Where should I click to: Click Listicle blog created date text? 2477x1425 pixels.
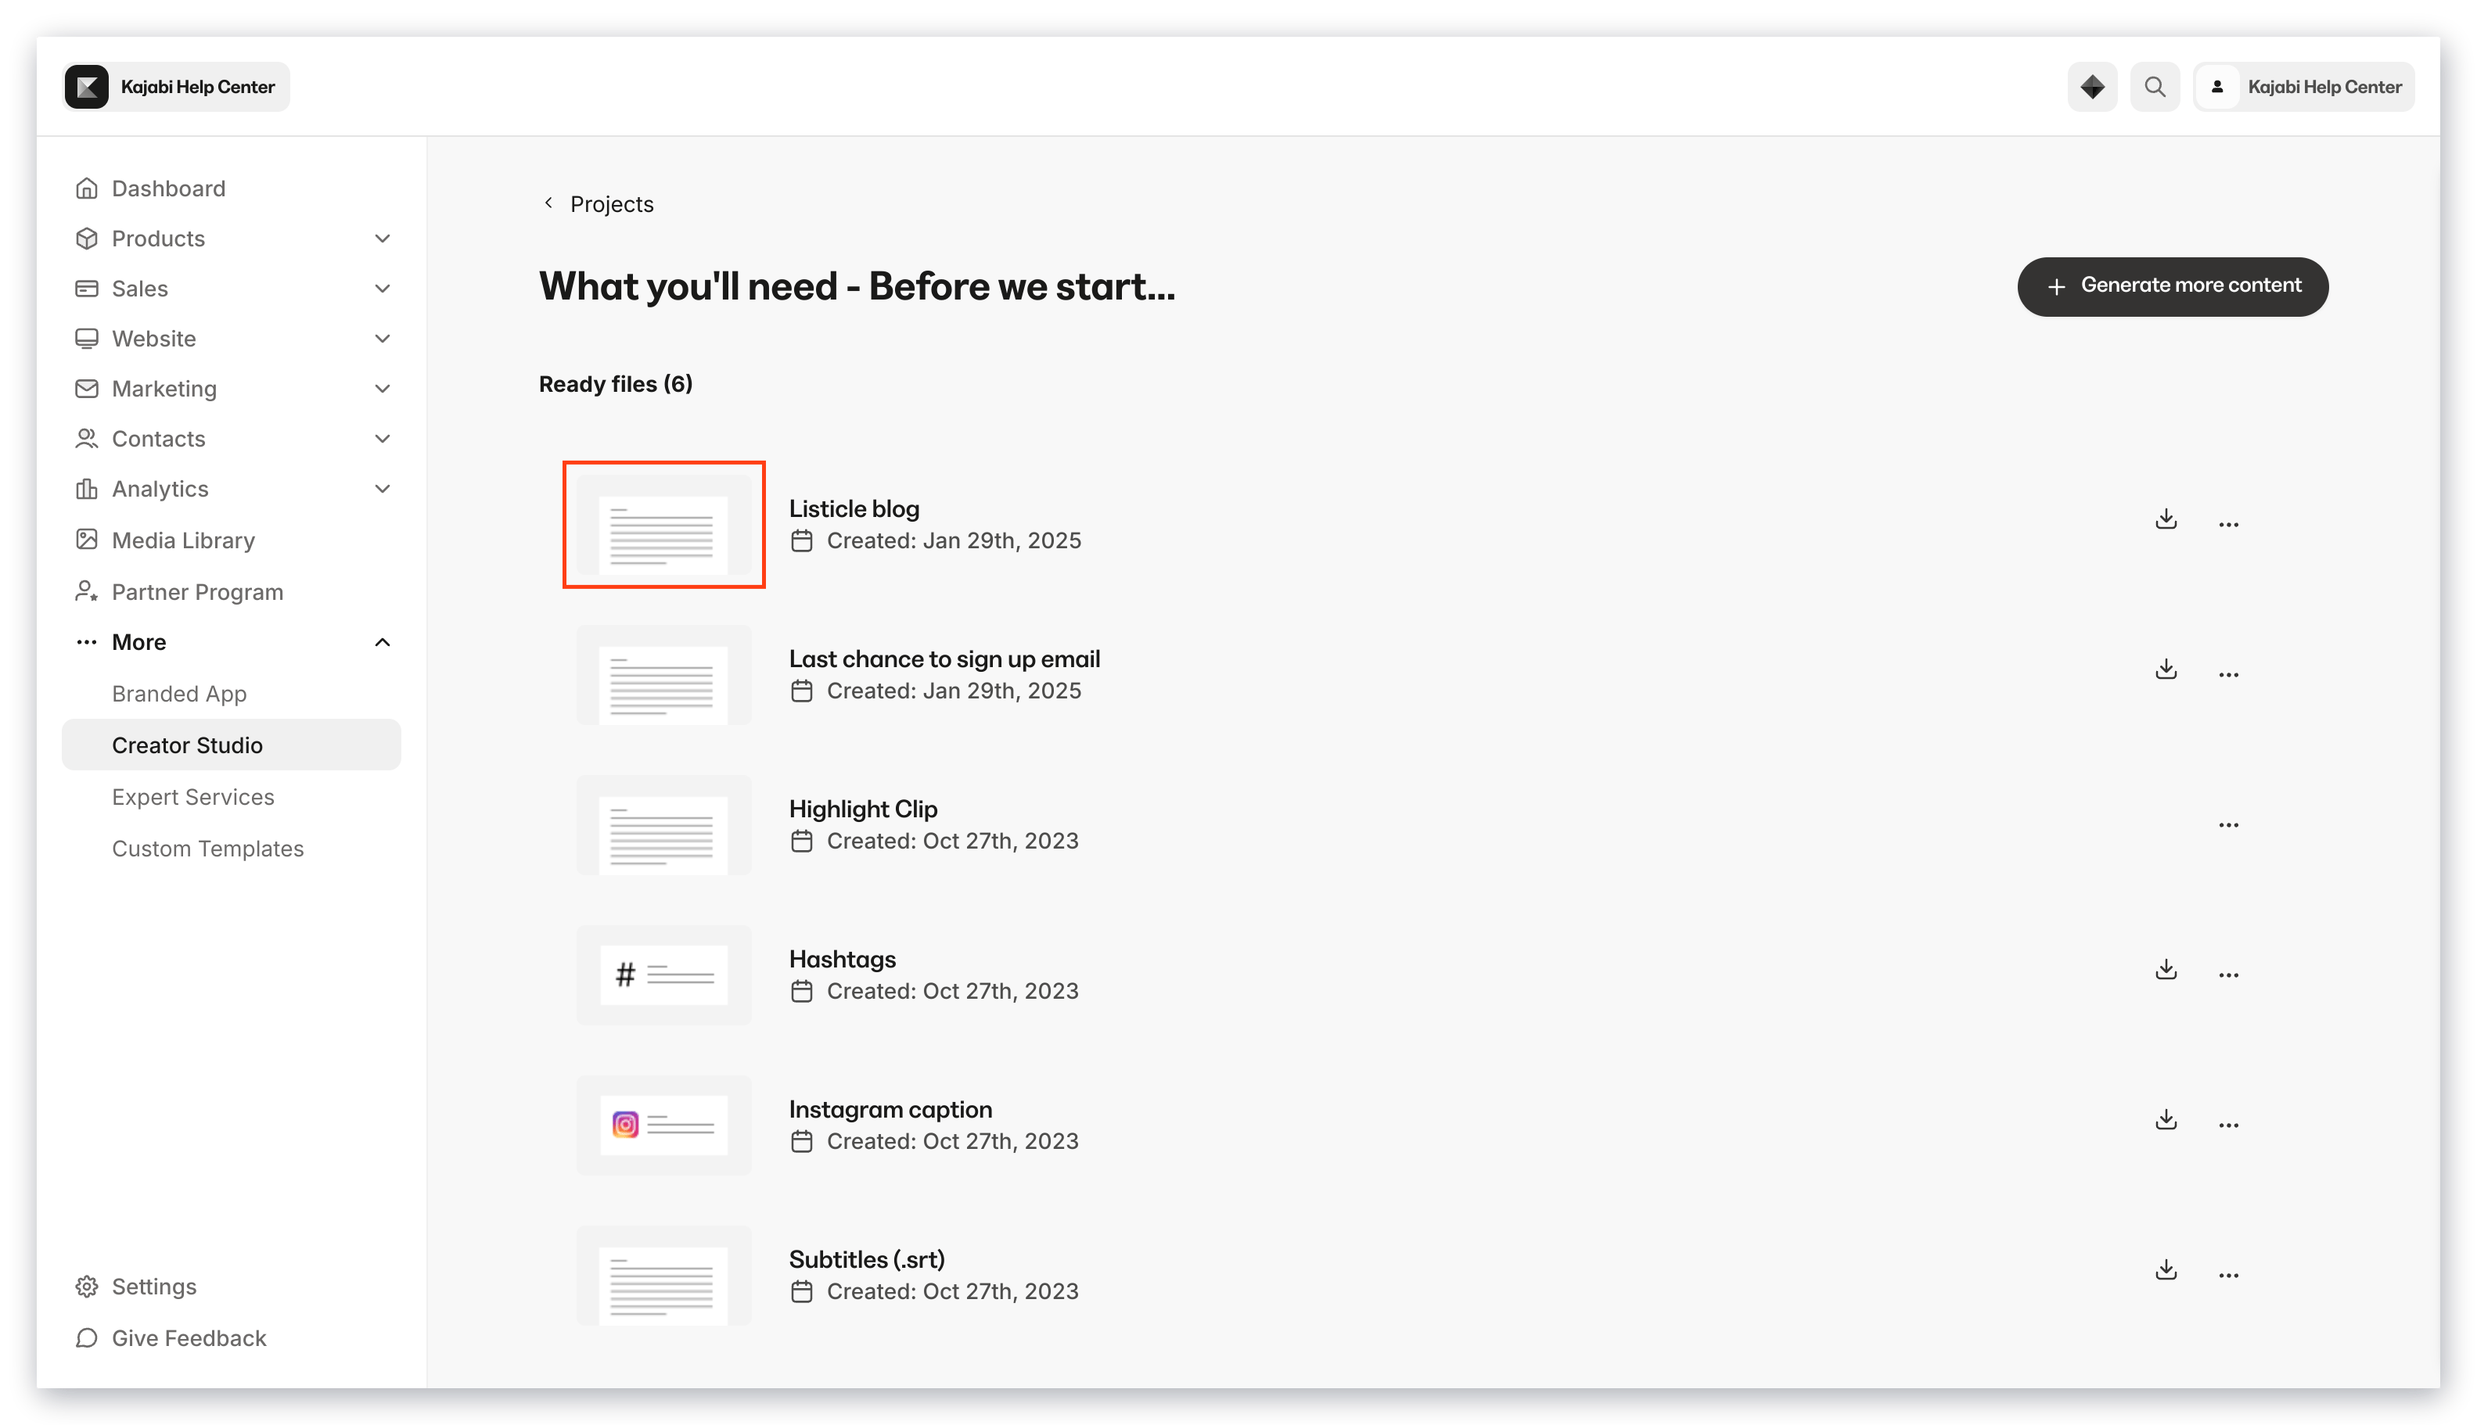click(954, 540)
